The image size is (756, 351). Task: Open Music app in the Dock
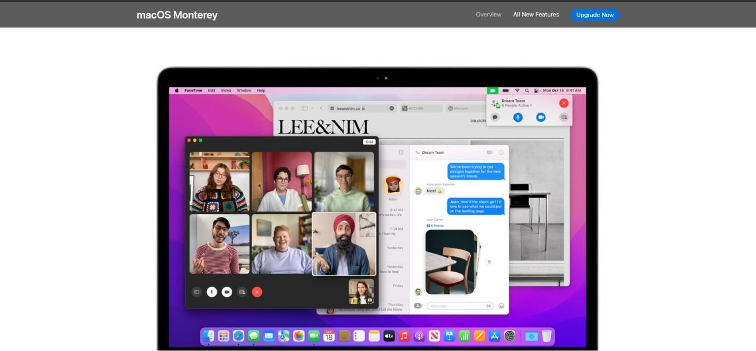tap(404, 336)
